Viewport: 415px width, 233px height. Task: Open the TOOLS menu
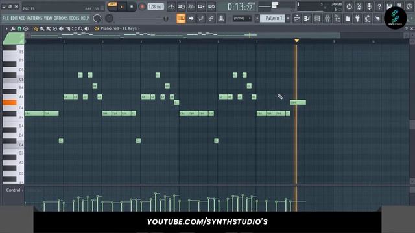click(x=74, y=18)
